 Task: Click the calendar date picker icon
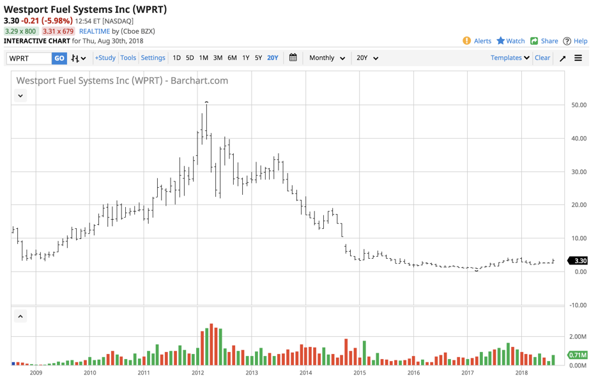pos(293,58)
